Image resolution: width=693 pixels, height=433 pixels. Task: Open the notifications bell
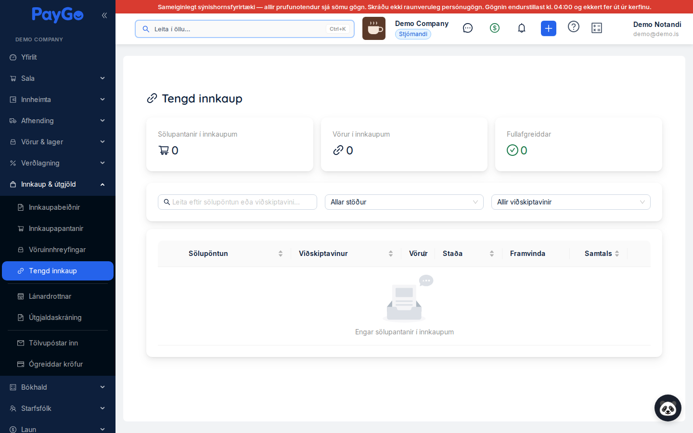(522, 28)
